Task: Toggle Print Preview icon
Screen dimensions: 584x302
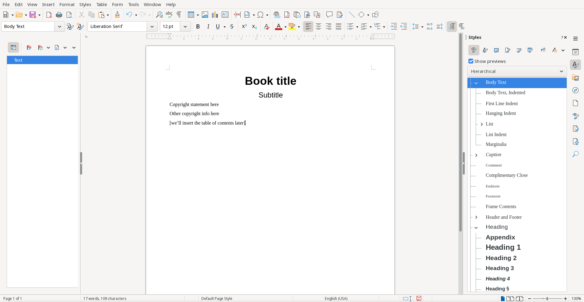Action: tap(69, 15)
